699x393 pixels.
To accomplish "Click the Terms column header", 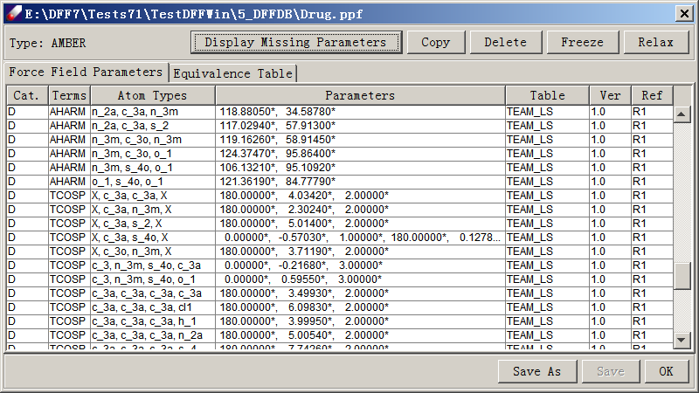I will tap(69, 96).
